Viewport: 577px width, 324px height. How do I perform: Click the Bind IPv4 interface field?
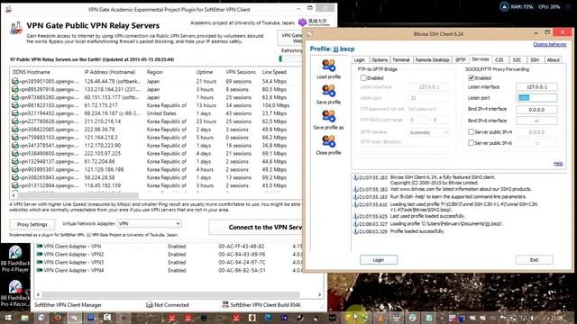[x=536, y=110]
